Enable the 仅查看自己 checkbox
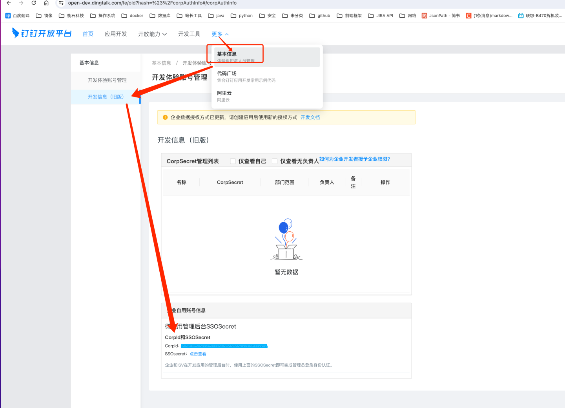The image size is (565, 408). 233,161
